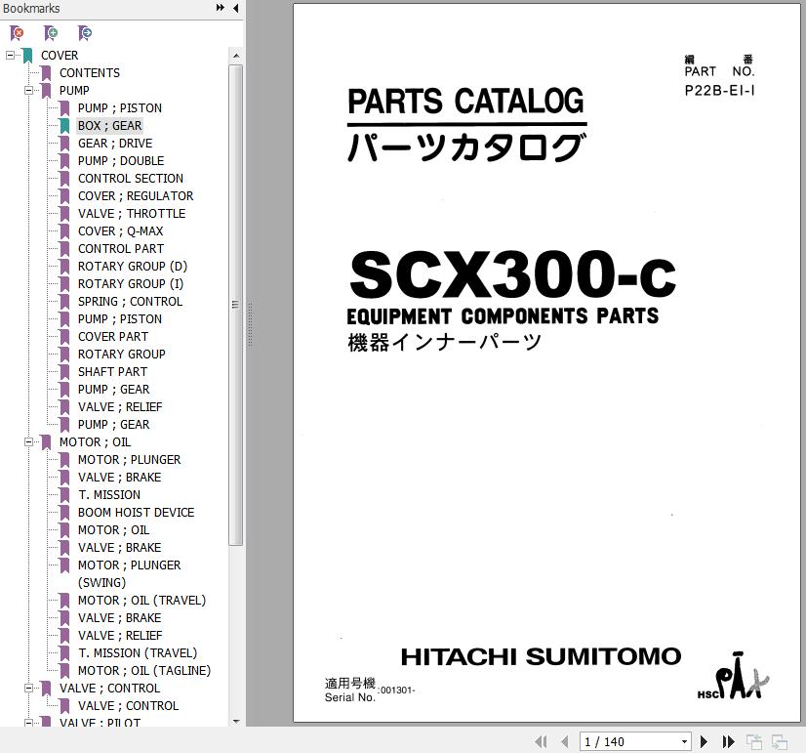This screenshot has width=806, height=753.
Task: Open the page number dropdown
Action: tap(684, 741)
